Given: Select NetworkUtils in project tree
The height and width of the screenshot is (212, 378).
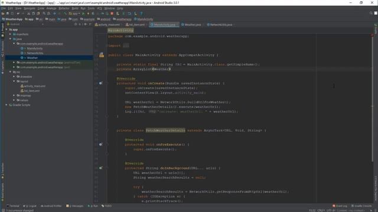Looking at the screenshot, I should pyautogui.click(x=35, y=53).
